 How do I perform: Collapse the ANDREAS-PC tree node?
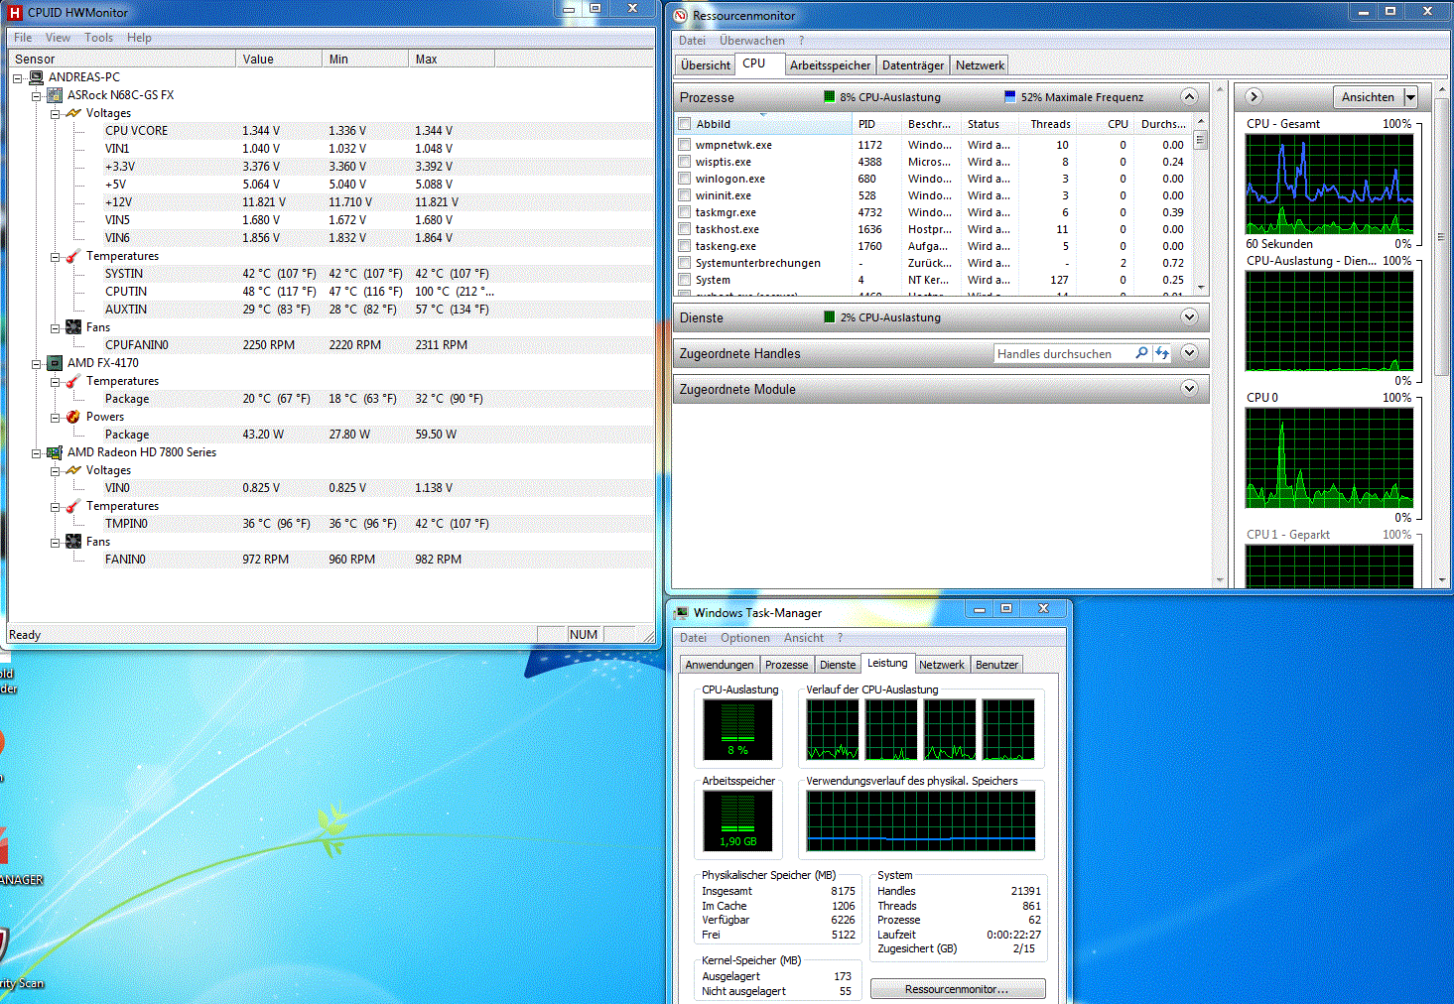18,77
